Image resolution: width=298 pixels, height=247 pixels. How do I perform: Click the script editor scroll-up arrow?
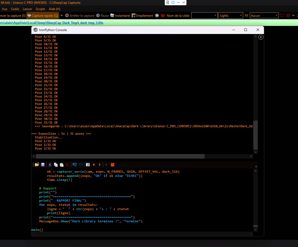pyautogui.click(x=255, y=171)
